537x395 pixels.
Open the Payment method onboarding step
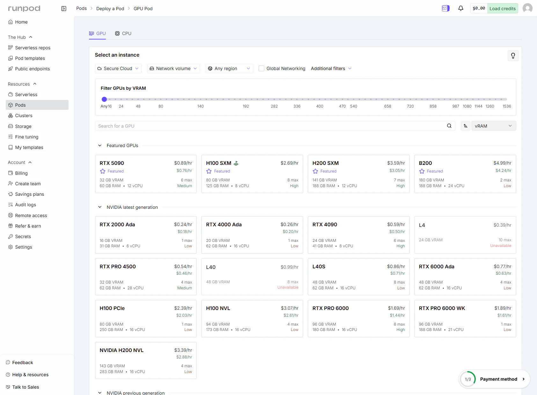495,379
